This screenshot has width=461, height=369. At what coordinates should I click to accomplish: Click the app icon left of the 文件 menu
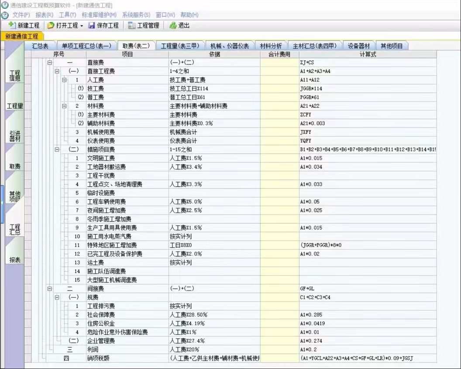pos(5,15)
